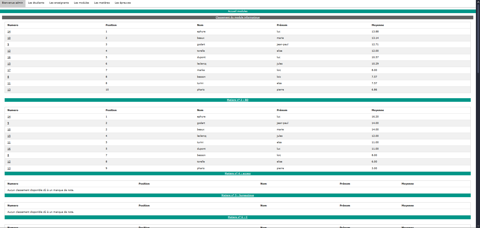Click the scrollbar up arrow
The width and height of the screenshot is (480, 228).
478,2
